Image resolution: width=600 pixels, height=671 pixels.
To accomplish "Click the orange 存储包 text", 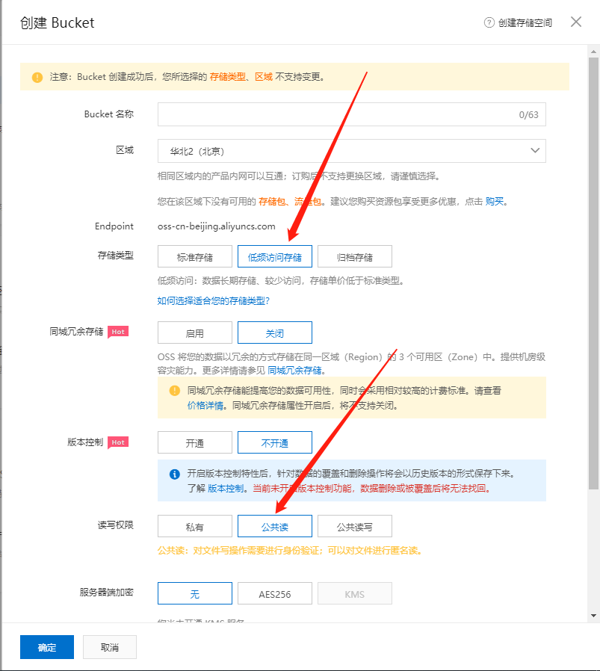I will 272,201.
